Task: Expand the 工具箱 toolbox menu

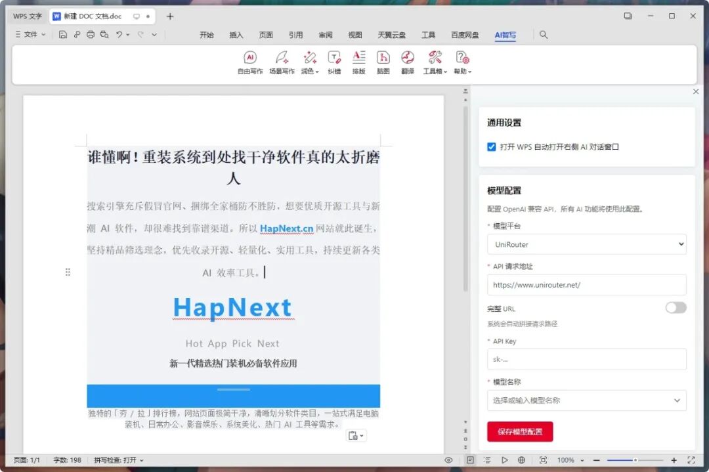Action: (x=435, y=62)
